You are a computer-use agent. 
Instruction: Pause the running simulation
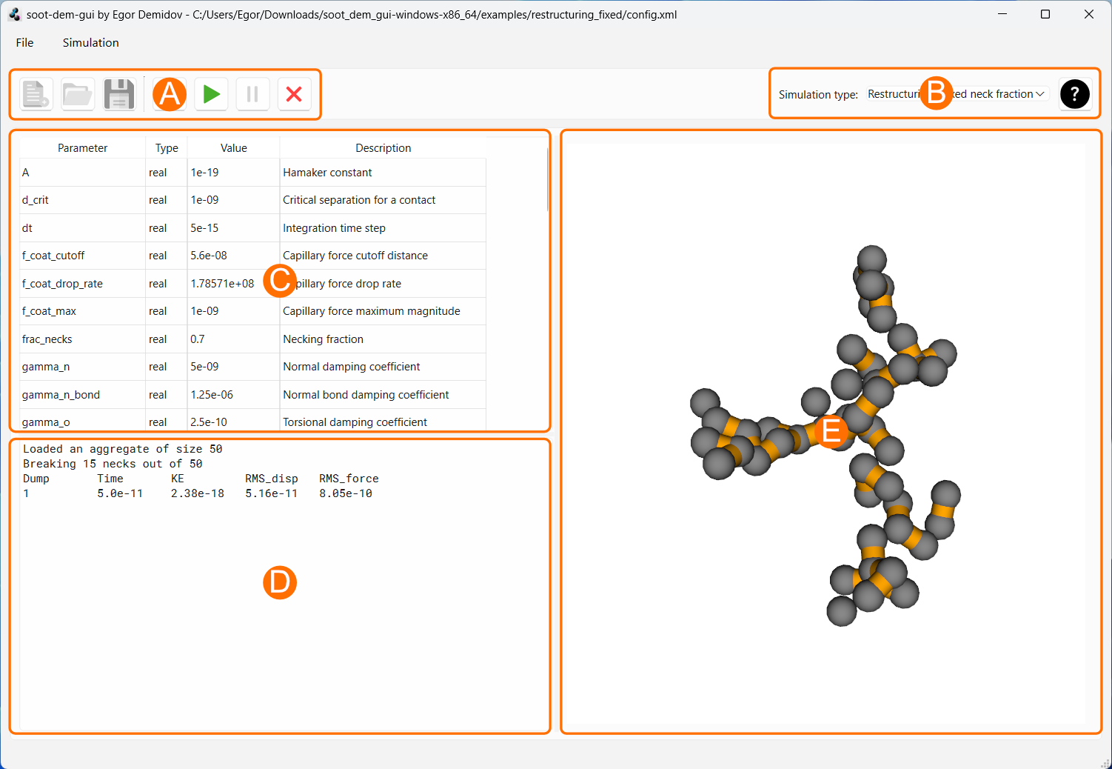pyautogui.click(x=252, y=94)
